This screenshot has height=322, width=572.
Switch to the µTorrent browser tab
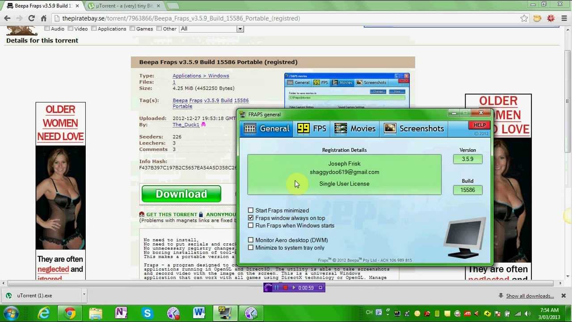(125, 6)
